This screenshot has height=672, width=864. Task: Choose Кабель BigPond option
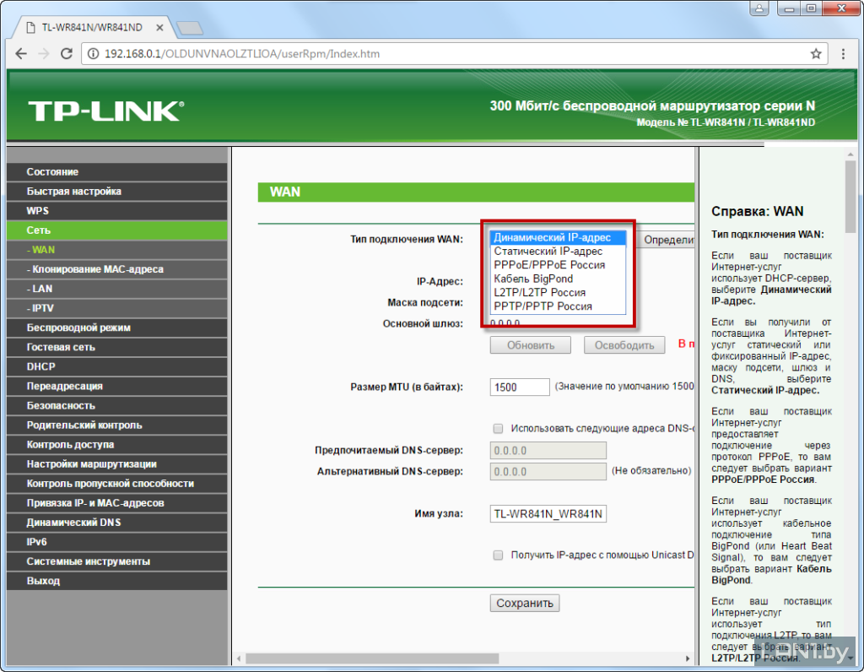pos(558,279)
